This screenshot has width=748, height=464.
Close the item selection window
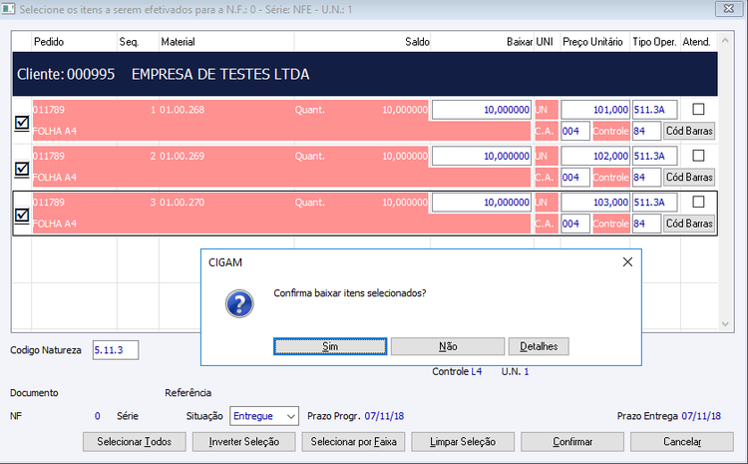(x=729, y=9)
